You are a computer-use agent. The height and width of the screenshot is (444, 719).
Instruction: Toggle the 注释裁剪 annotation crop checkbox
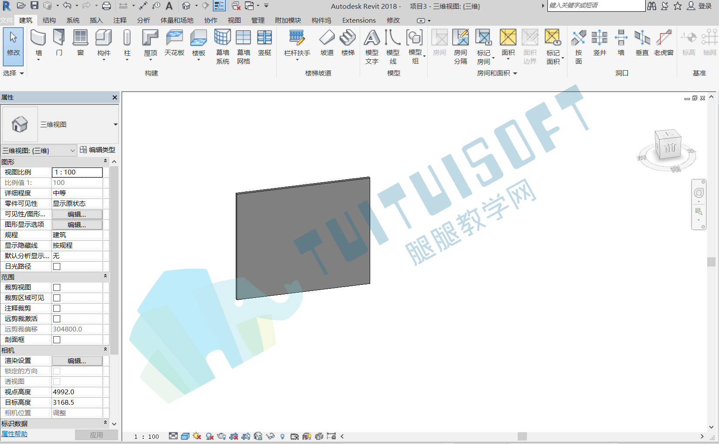tap(57, 308)
